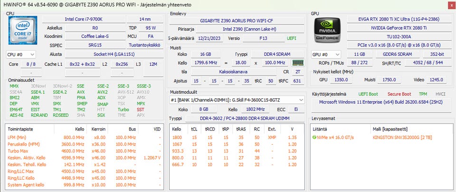Click the 933.3 row in the timing table

pyautogui.click(x=237, y=151)
